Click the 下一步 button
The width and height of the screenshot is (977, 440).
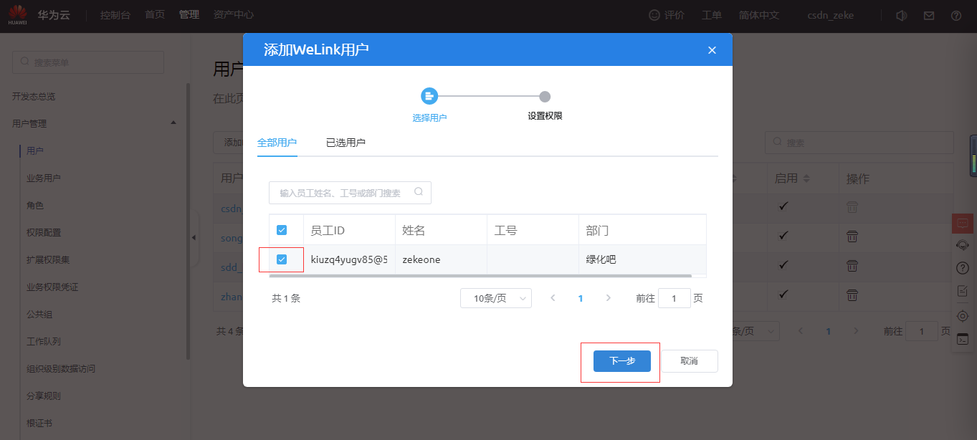(x=622, y=361)
